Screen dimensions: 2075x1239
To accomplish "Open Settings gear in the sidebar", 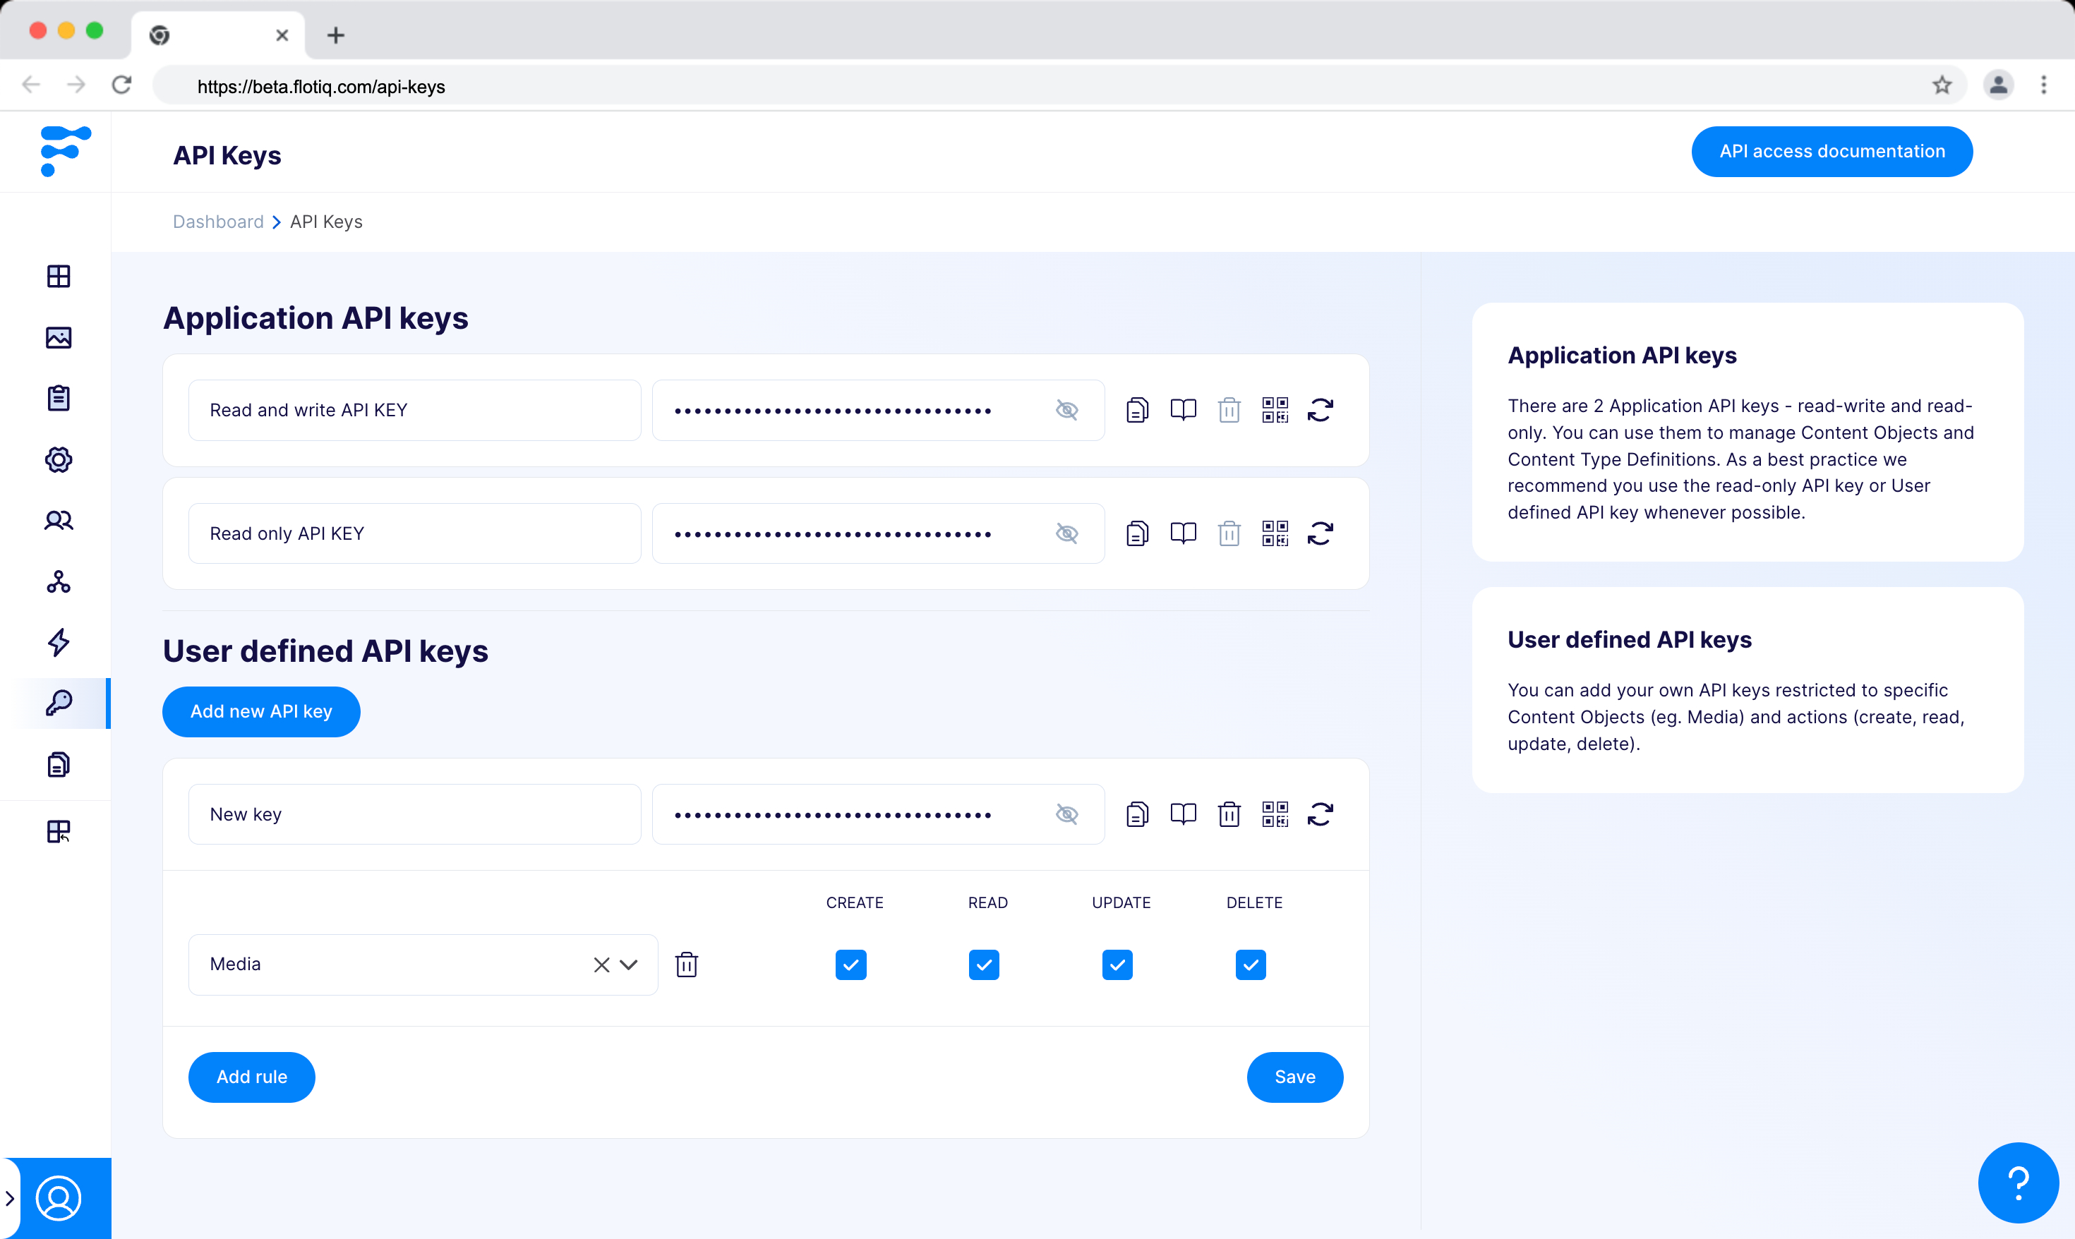I will 58,459.
